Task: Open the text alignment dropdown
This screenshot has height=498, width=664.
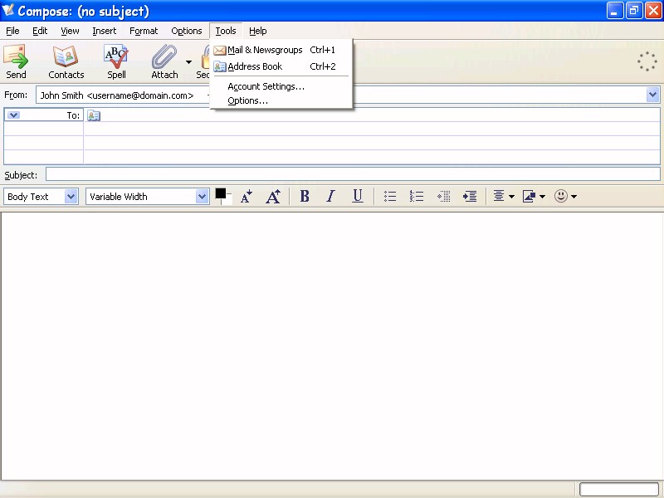Action: point(504,196)
